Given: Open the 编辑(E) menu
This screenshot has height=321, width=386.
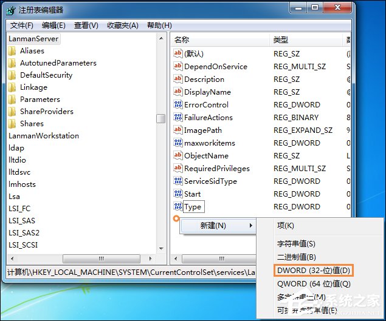Looking at the screenshot, I should coord(53,25).
